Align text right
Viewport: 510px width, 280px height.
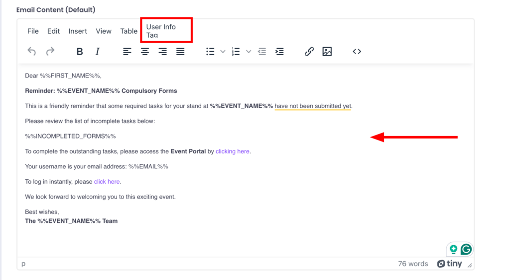163,52
